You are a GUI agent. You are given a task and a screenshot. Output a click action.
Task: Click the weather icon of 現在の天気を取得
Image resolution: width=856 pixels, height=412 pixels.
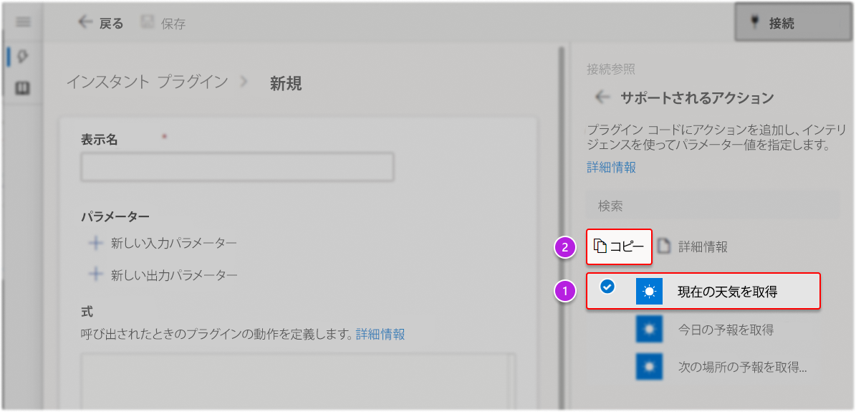pos(649,291)
